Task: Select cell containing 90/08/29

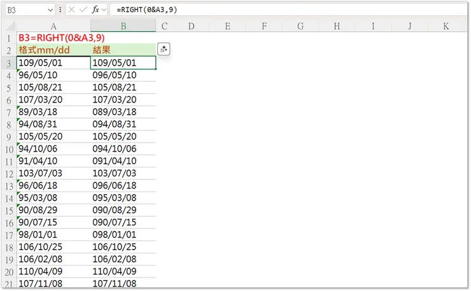Action: [53, 210]
